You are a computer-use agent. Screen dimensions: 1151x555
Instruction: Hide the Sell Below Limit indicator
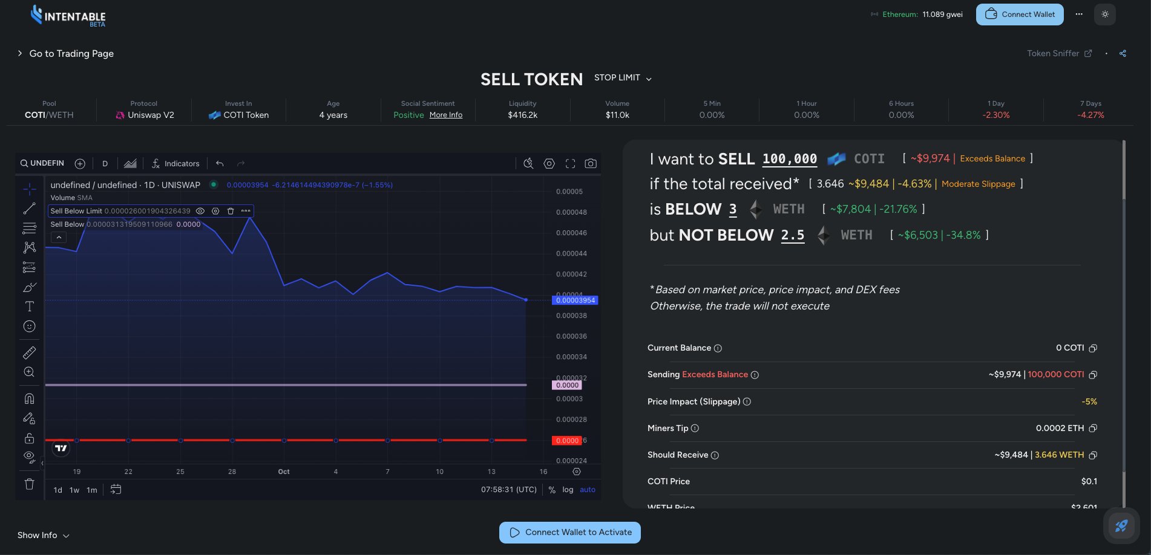(x=200, y=211)
